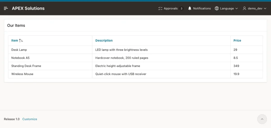Click the APEX Solutions app title
Image resolution: width=271 pixels, height=128 pixels.
click(28, 8)
